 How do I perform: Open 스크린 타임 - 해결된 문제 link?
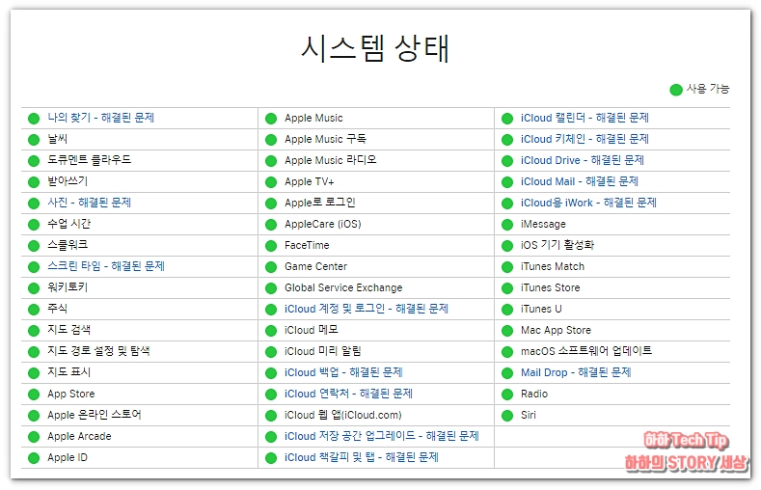[106, 266]
